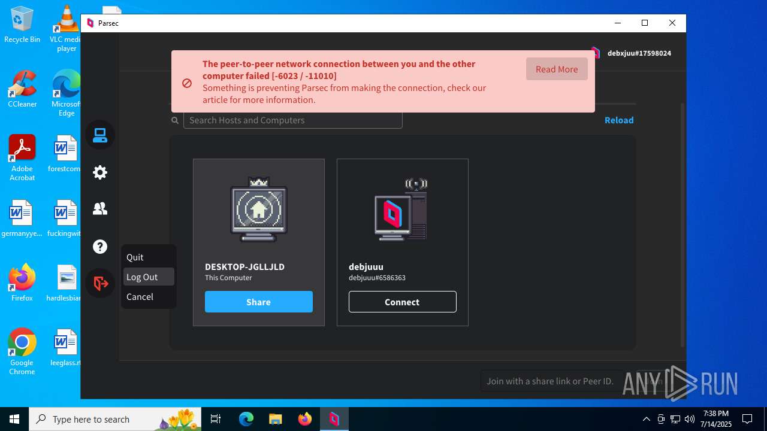Show hidden tray icons chevron
This screenshot has height=431, width=767.
click(647, 419)
